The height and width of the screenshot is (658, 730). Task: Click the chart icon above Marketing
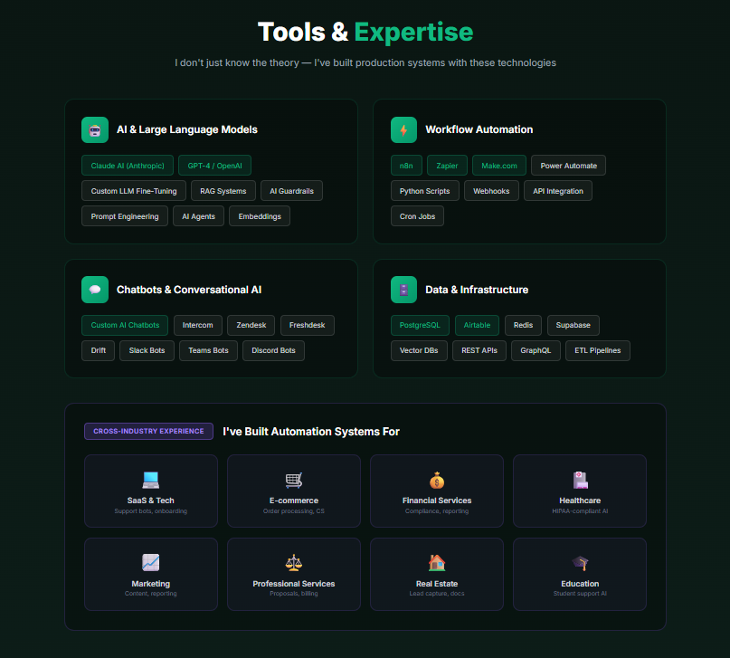point(150,563)
